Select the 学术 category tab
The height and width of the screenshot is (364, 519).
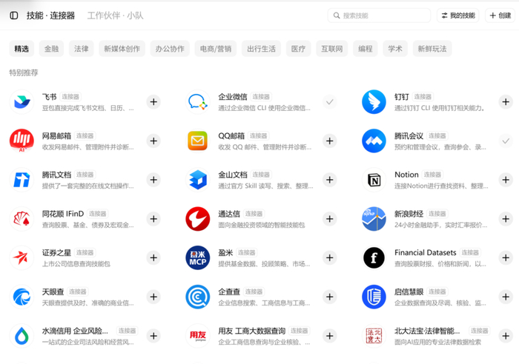click(x=395, y=49)
